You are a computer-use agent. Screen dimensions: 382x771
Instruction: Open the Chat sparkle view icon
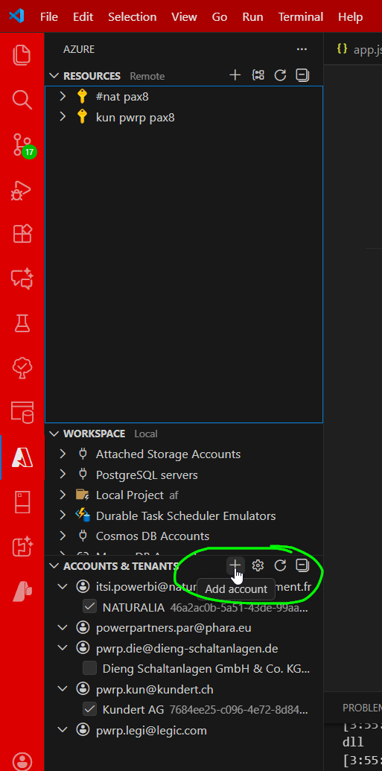pos(22,279)
